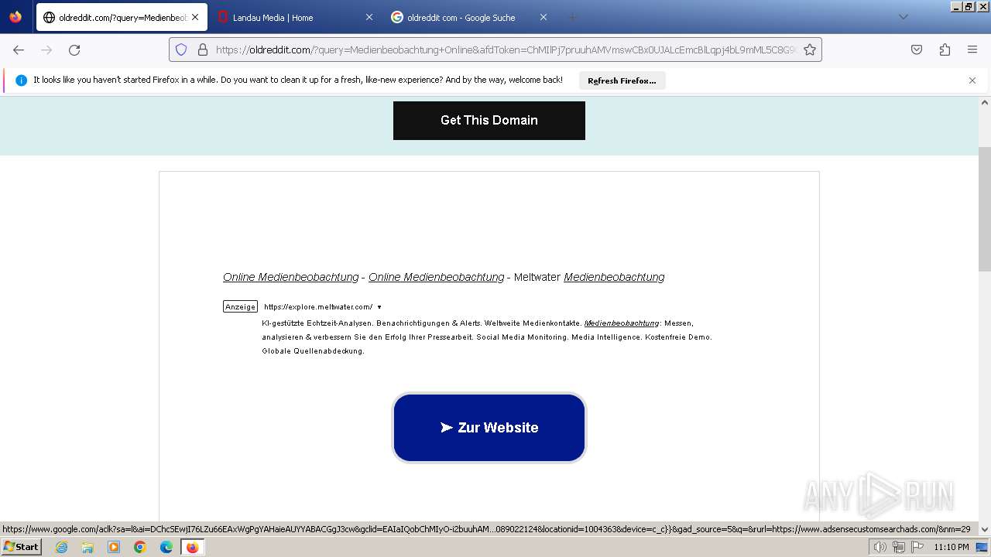The height and width of the screenshot is (557, 991).
Task: Click text 'Globale Quellenabdeckung.' in ad
Action: point(313,351)
